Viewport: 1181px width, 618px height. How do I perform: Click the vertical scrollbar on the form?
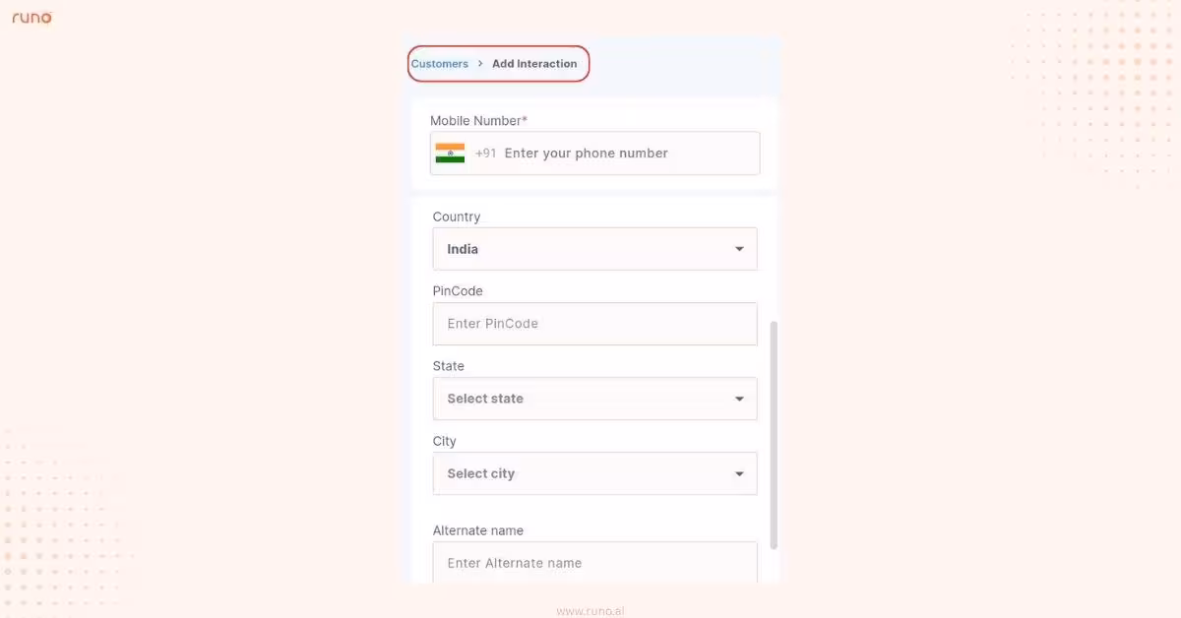[774, 433]
